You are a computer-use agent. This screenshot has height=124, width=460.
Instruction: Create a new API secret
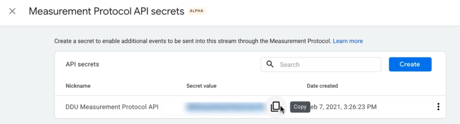coord(410,64)
